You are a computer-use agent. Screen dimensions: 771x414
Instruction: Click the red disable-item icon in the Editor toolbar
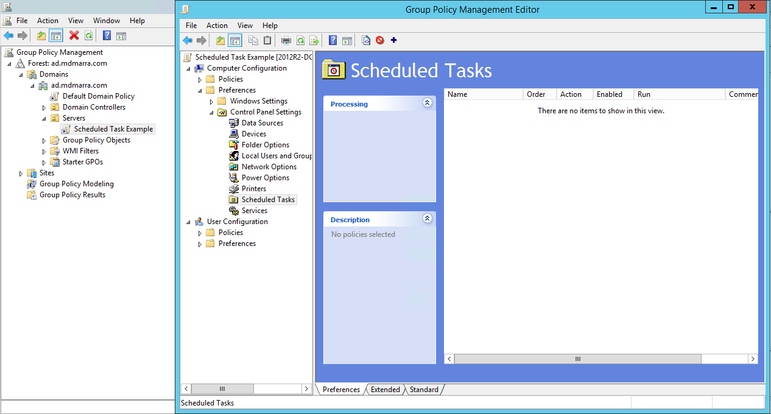point(380,41)
